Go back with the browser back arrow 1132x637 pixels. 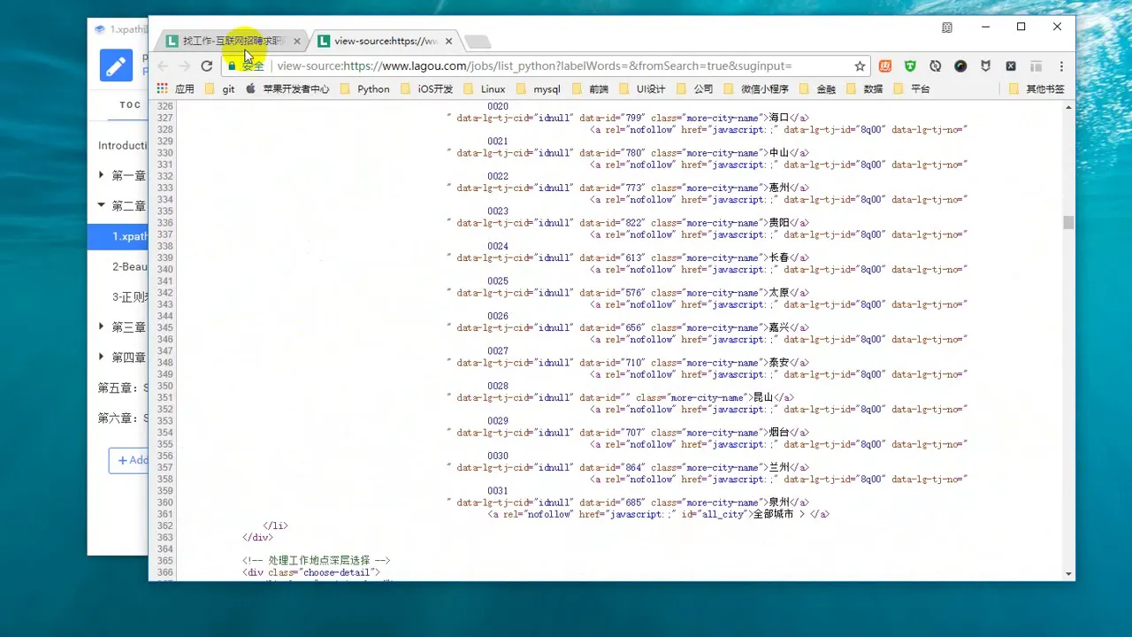163,66
